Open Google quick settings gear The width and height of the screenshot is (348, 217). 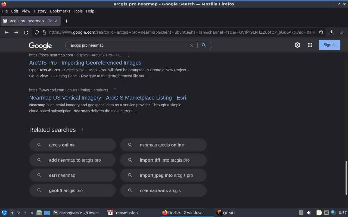pyautogui.click(x=297, y=45)
